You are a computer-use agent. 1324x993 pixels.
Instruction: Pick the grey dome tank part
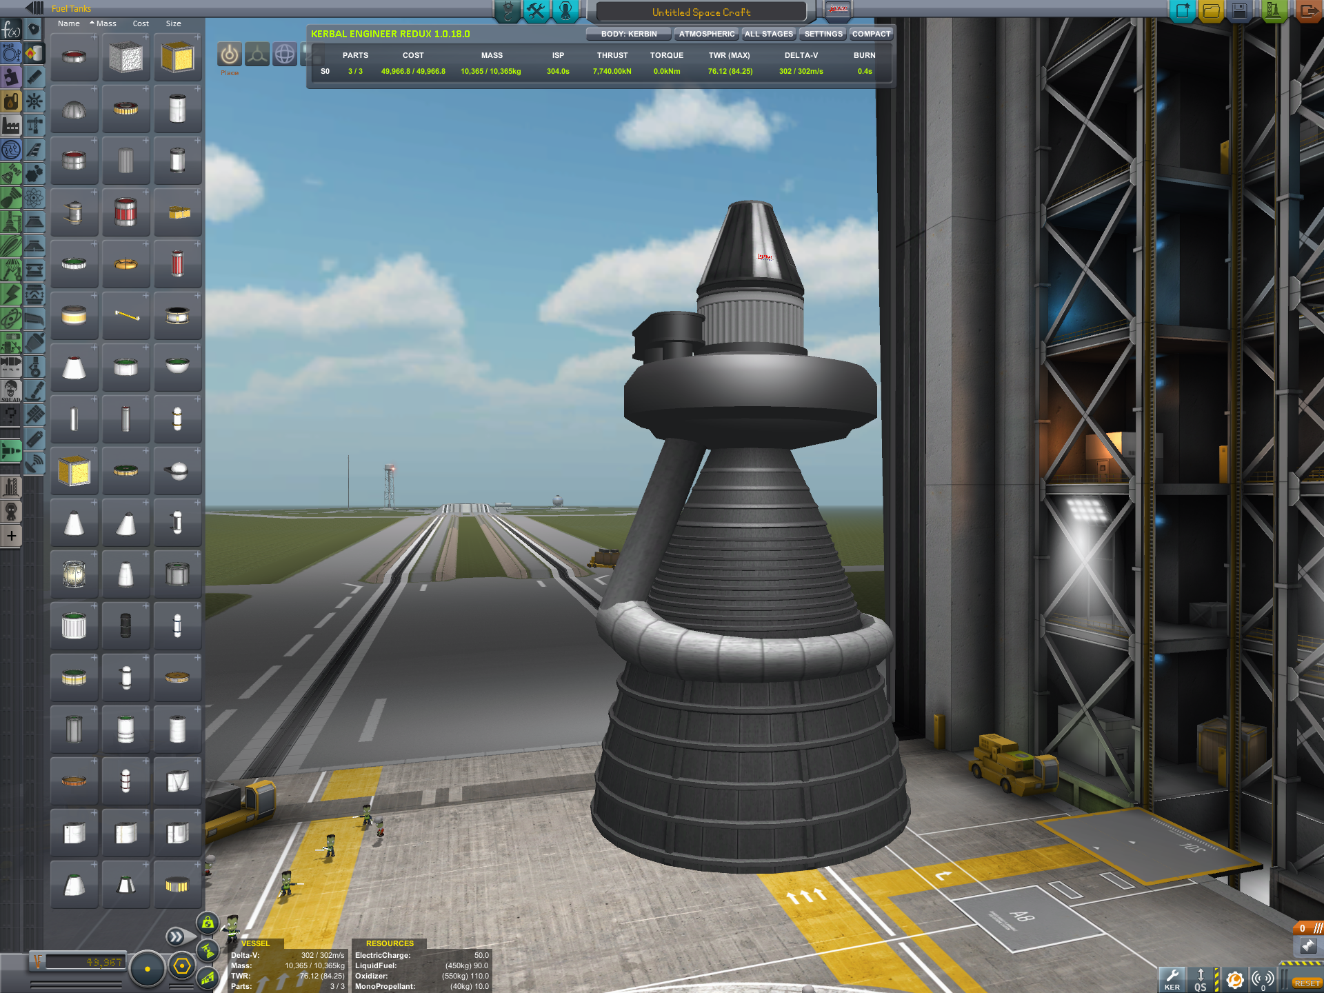(74, 110)
